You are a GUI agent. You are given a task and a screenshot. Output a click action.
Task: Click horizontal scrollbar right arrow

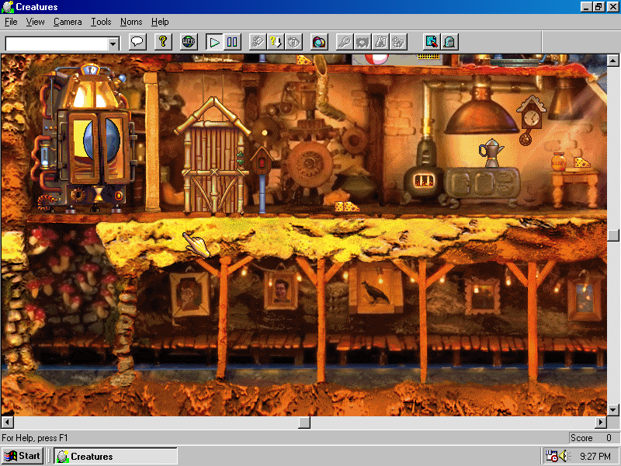601,423
